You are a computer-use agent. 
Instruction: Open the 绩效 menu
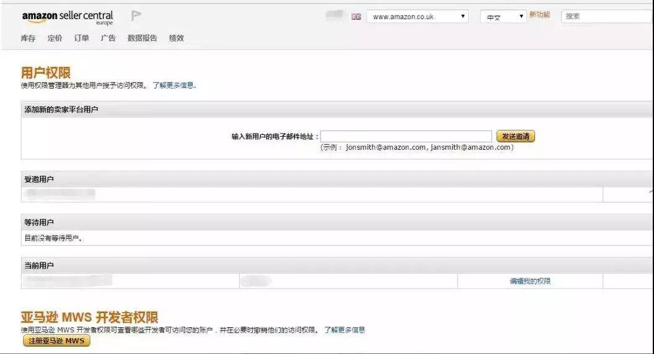point(177,38)
